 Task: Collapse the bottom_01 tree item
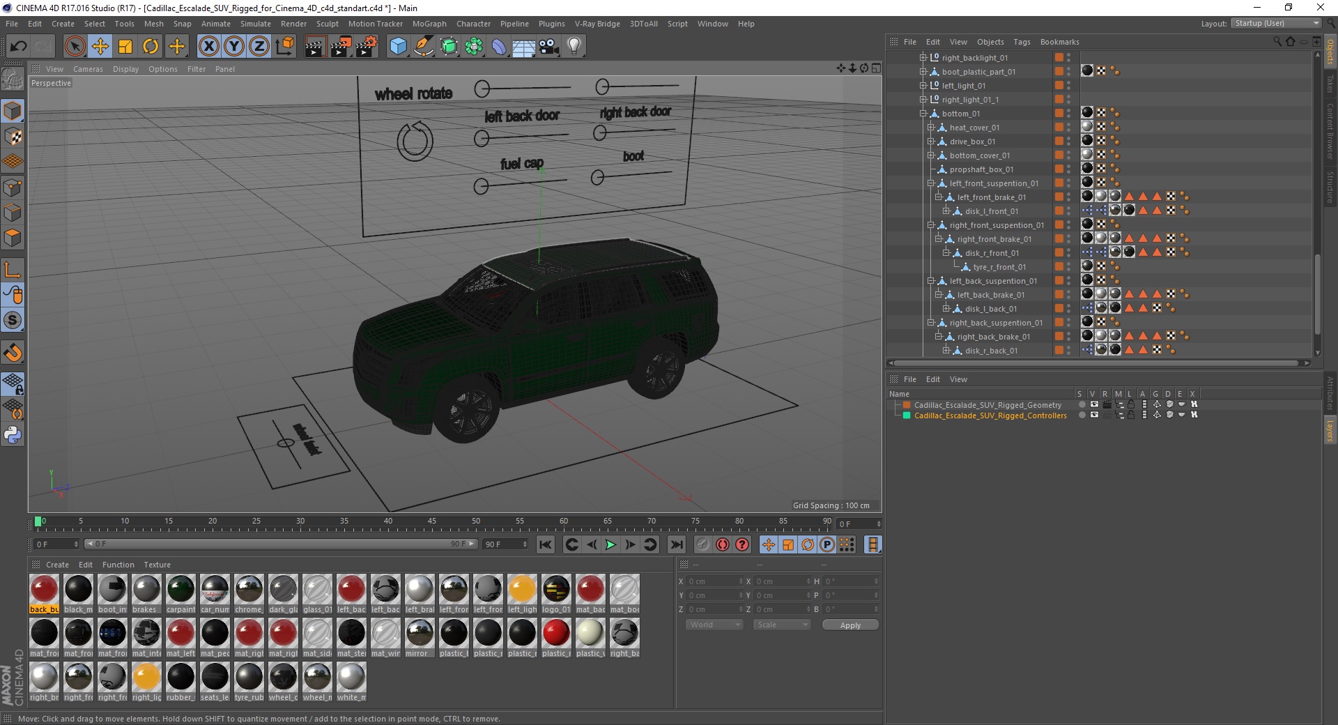click(923, 114)
